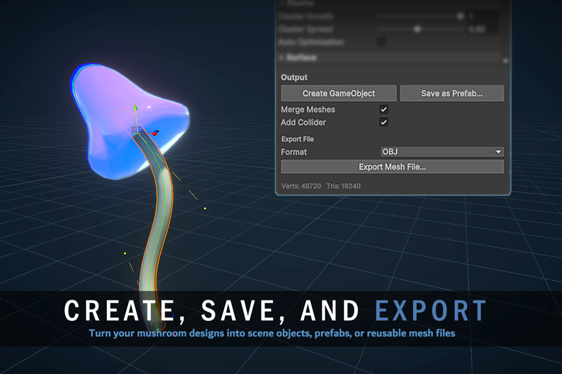Click the Merge Meshes label
Screen dimensions: 562x374
click(308, 110)
